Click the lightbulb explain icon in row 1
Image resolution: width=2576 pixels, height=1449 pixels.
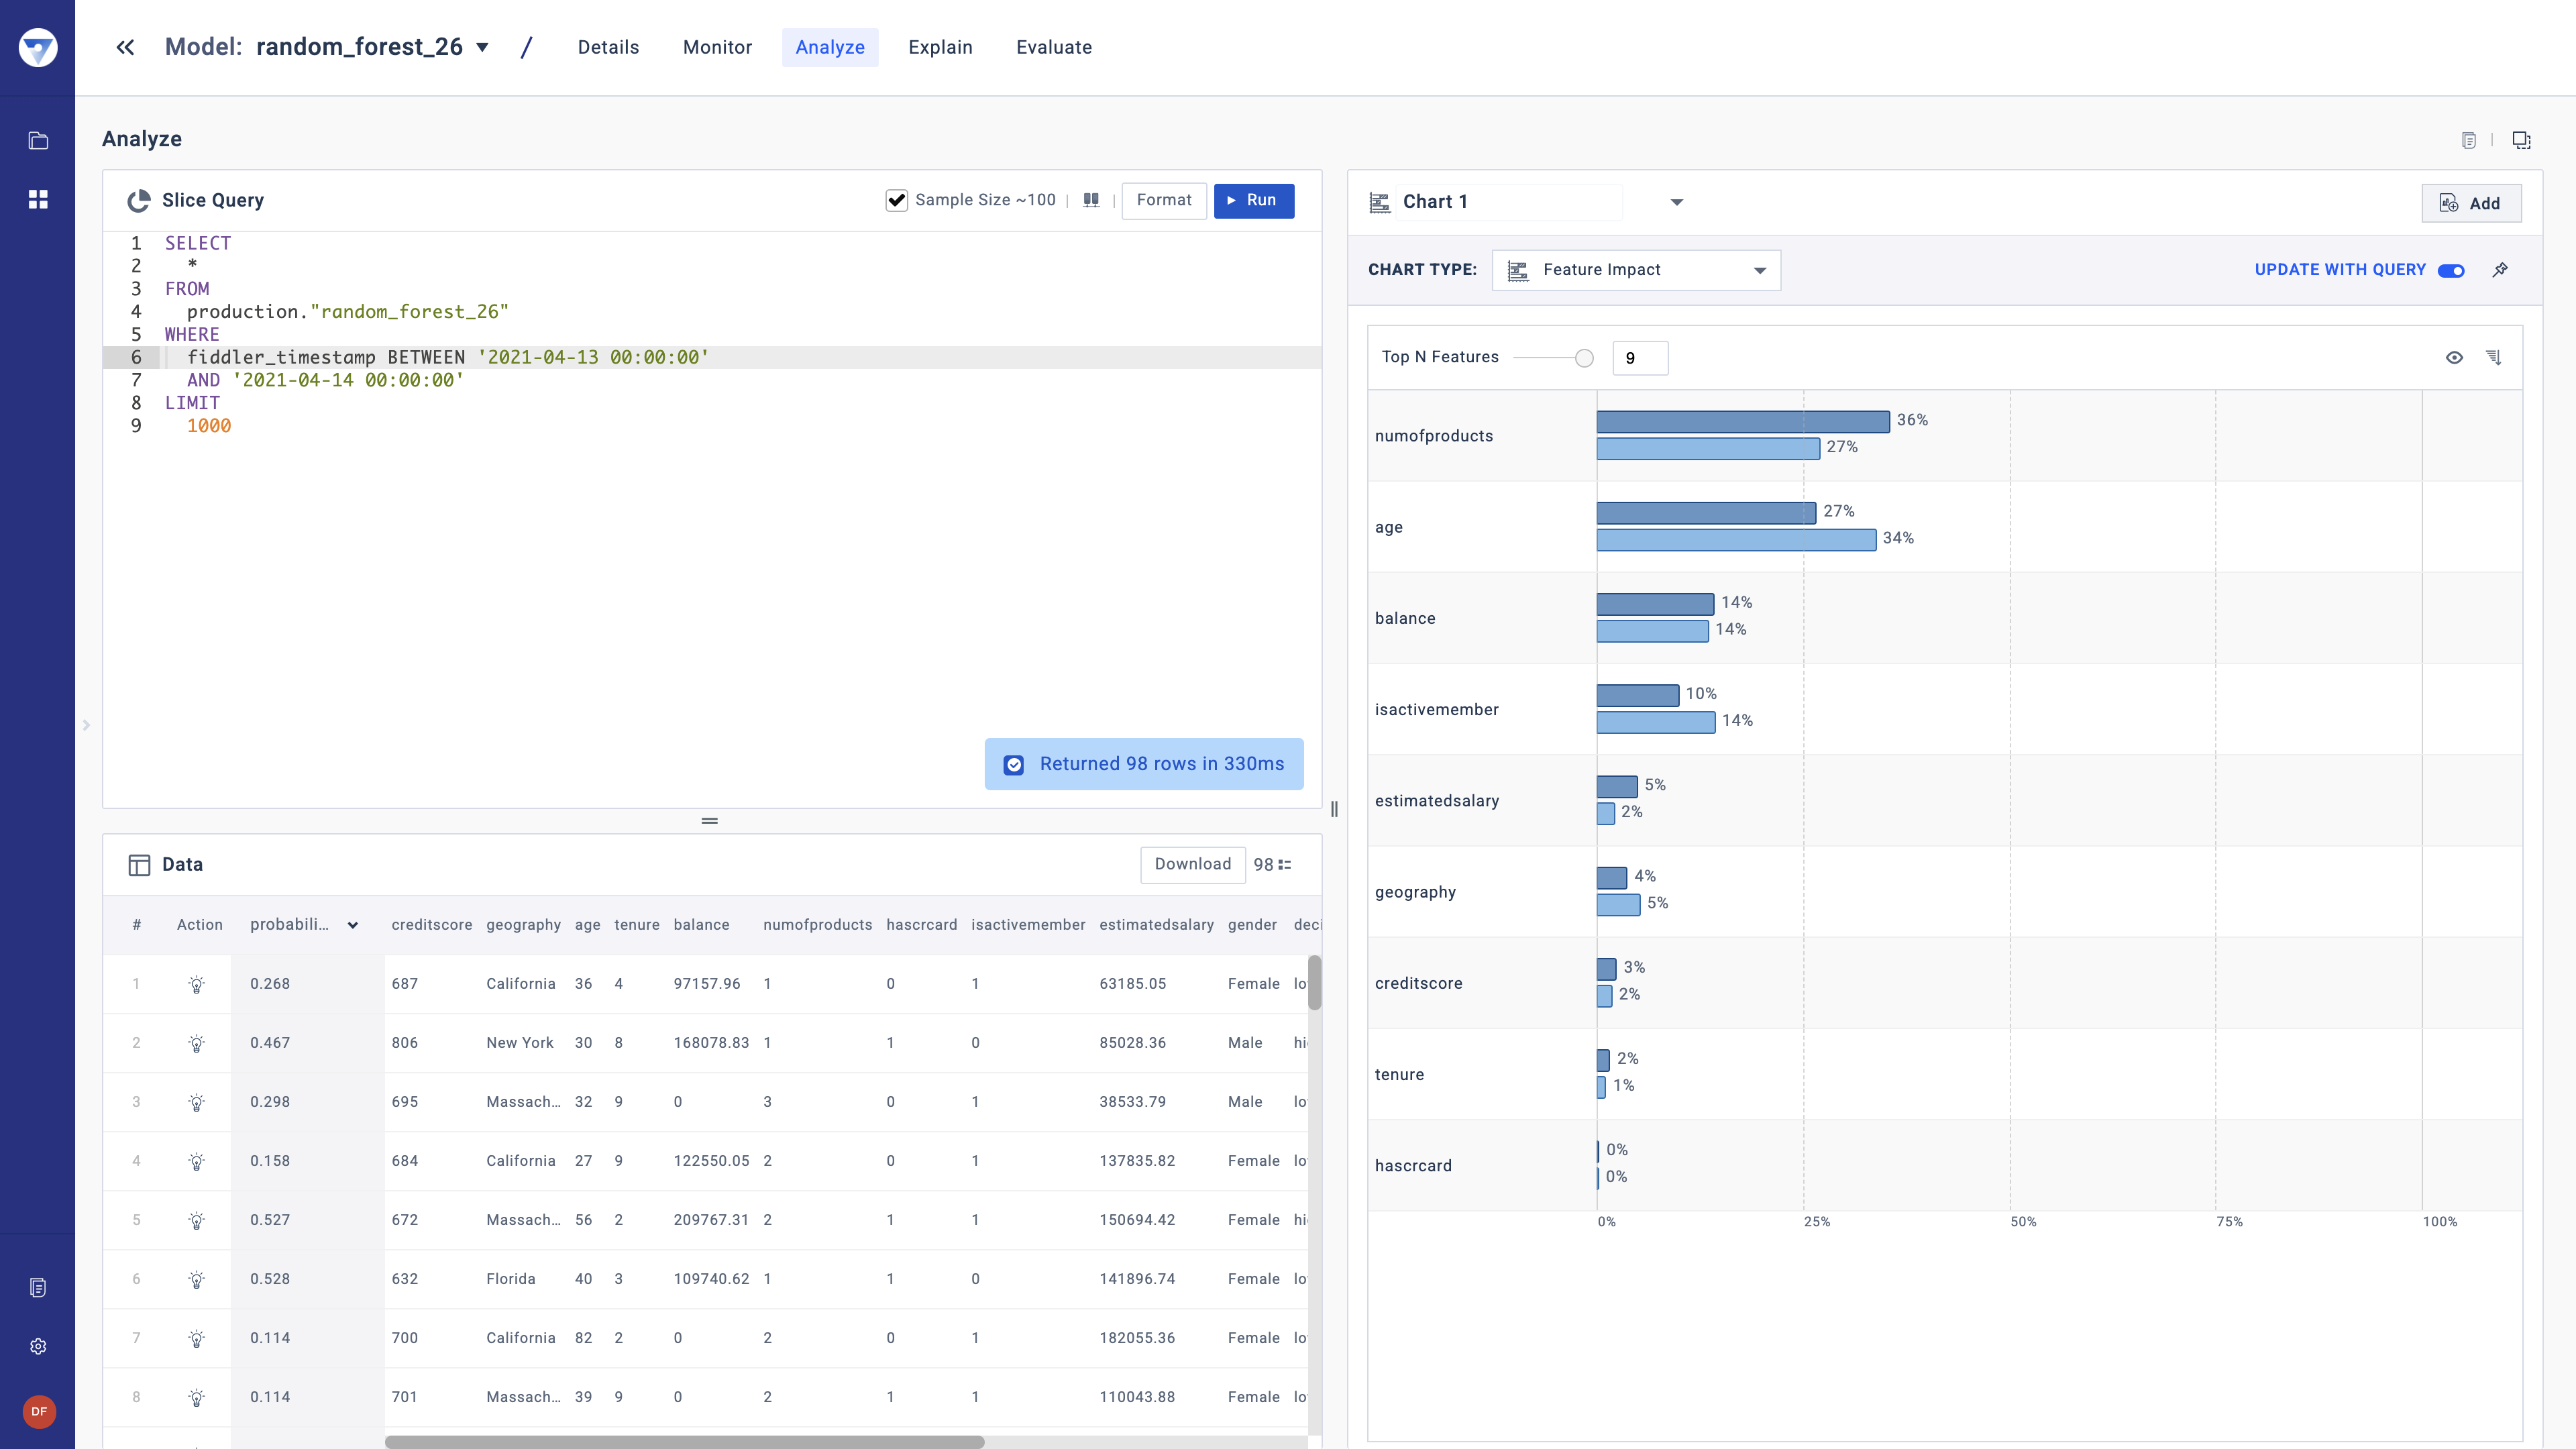tap(197, 984)
